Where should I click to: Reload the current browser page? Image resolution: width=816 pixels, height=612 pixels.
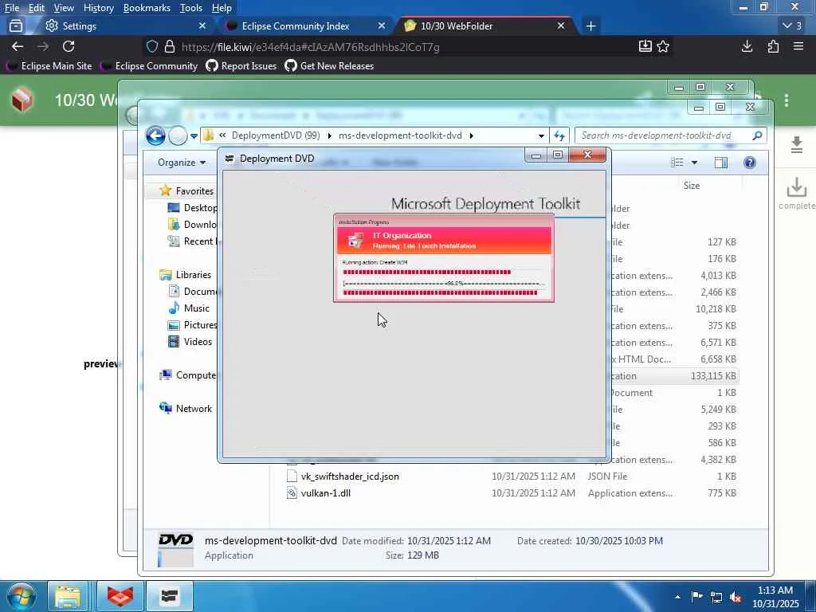point(69,46)
